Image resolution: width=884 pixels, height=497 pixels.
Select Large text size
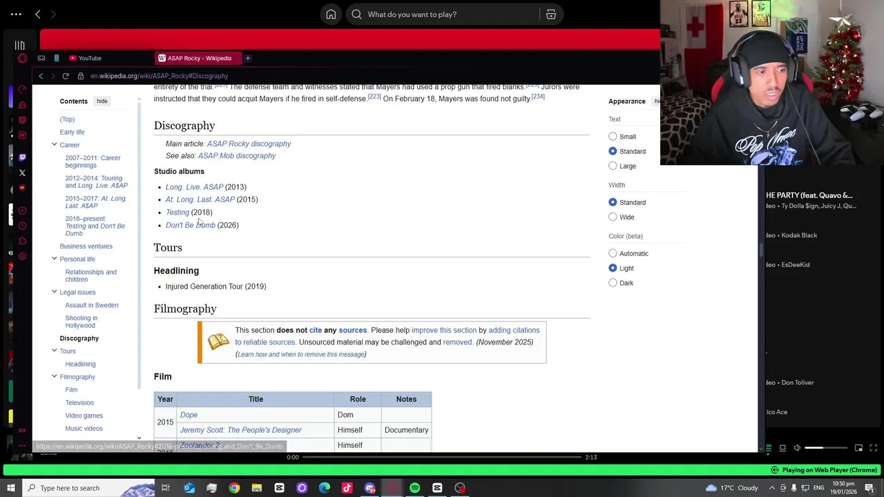pos(613,166)
